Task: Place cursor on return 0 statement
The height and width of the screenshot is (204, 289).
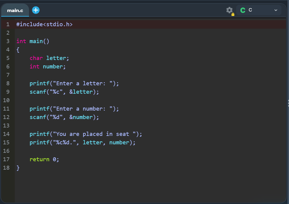Action: [x=44, y=159]
